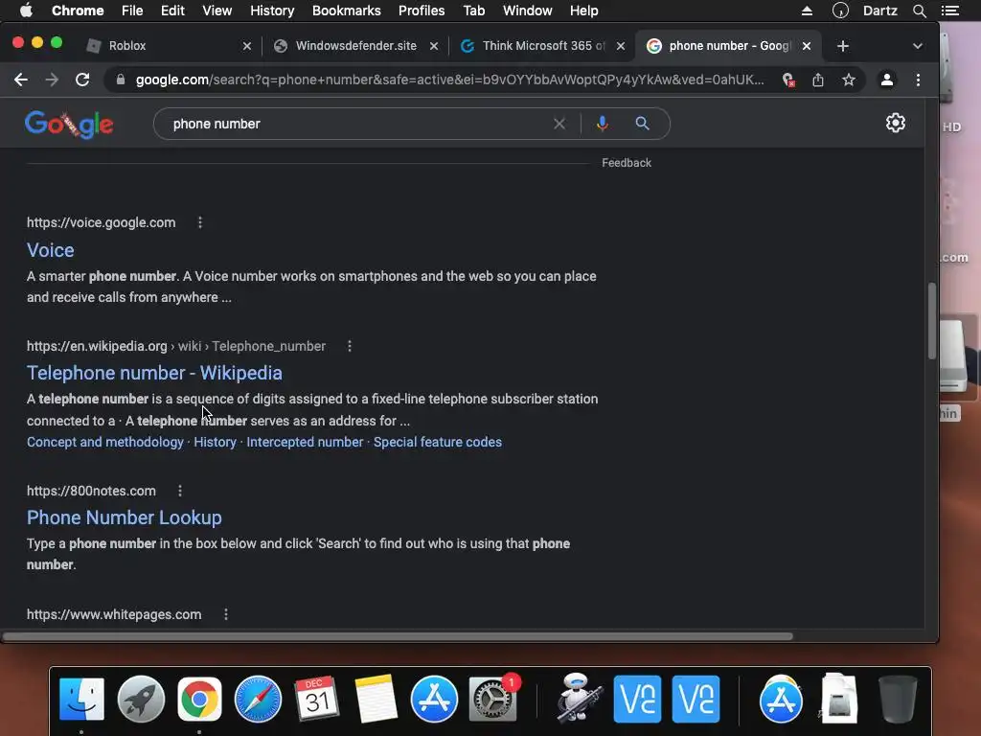
Task: Open a new browser tab
Action: (x=843, y=46)
